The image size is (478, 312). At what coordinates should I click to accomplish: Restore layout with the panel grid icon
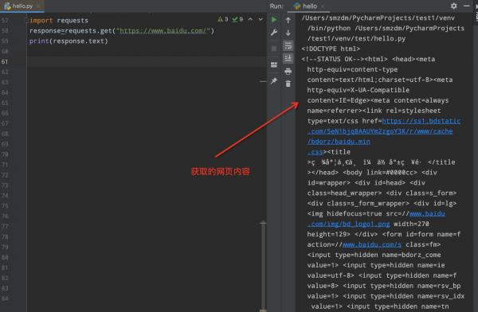click(x=274, y=64)
